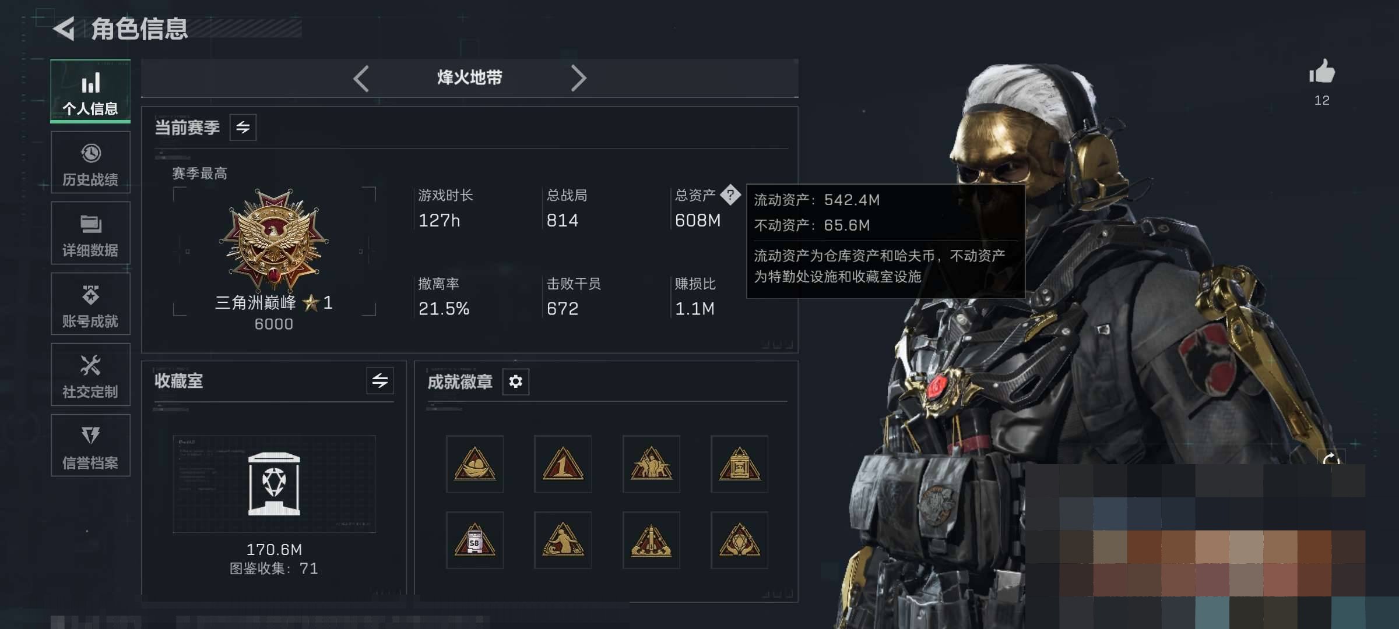Toggle the 收藏室 swap display button
This screenshot has width=1399, height=629.
[x=380, y=381]
